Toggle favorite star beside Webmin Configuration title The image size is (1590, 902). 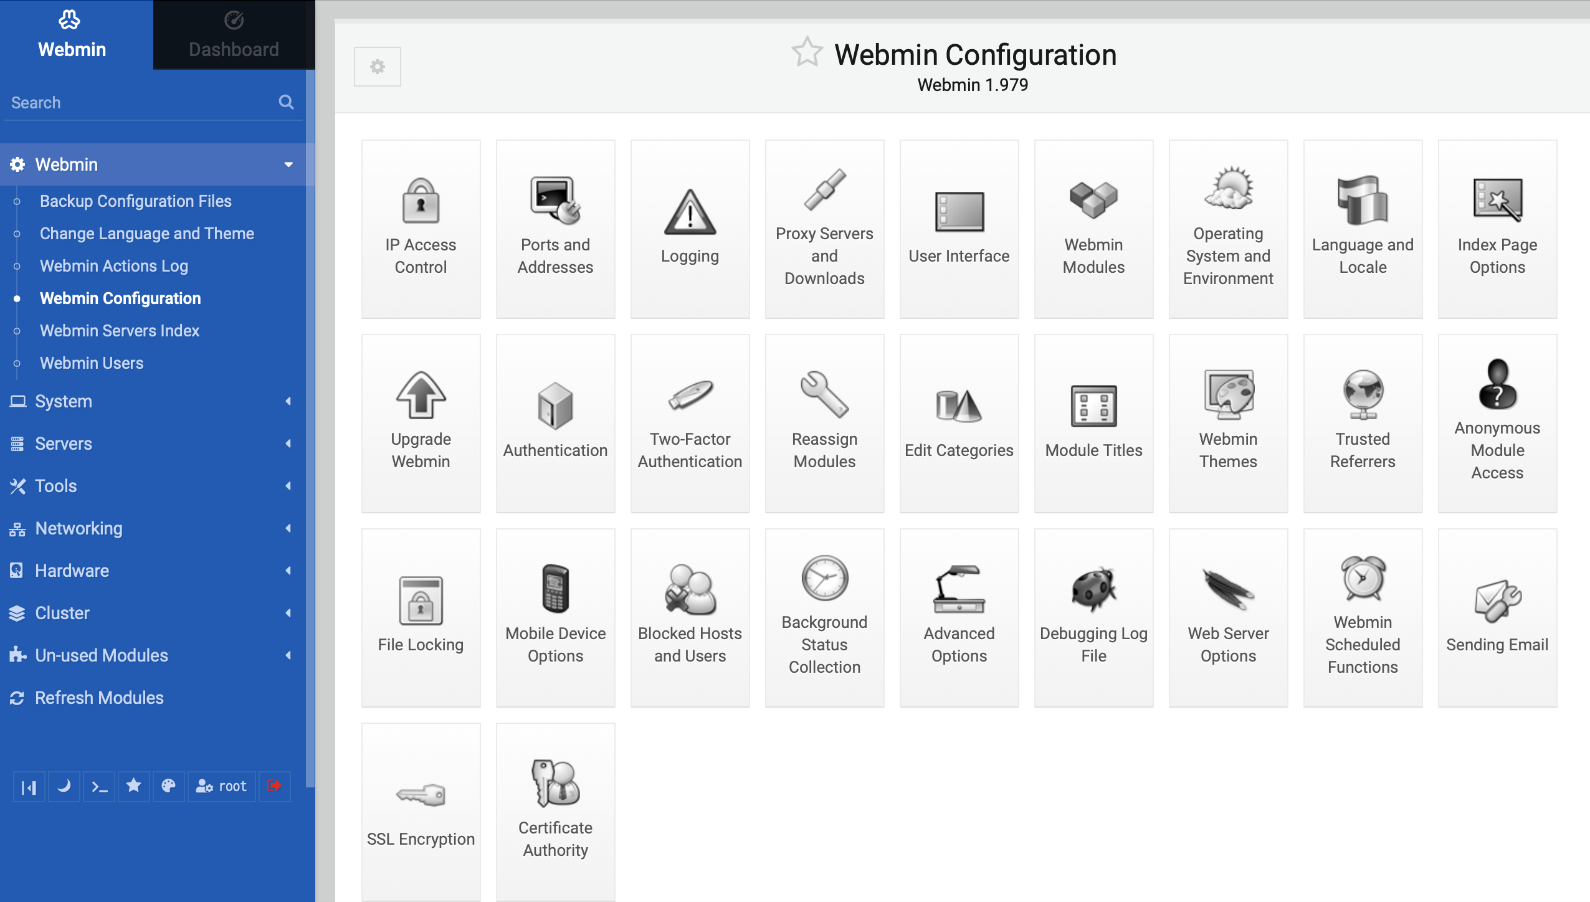(x=807, y=52)
